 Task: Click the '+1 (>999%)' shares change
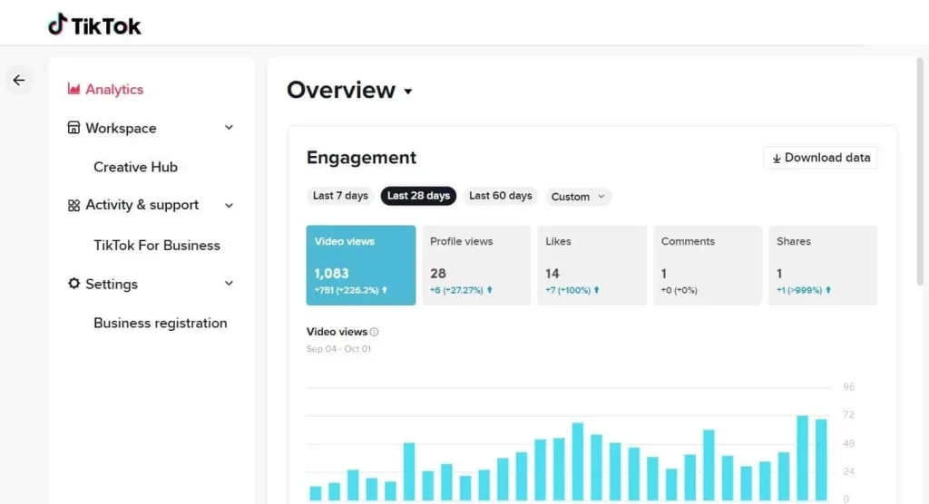pos(799,290)
